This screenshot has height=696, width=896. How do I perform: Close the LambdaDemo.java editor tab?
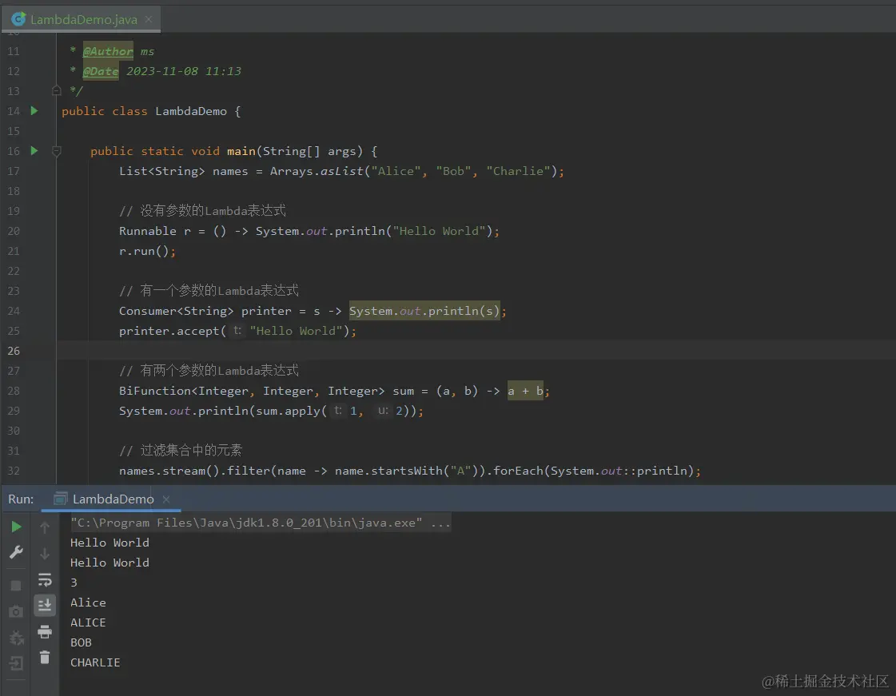149,19
